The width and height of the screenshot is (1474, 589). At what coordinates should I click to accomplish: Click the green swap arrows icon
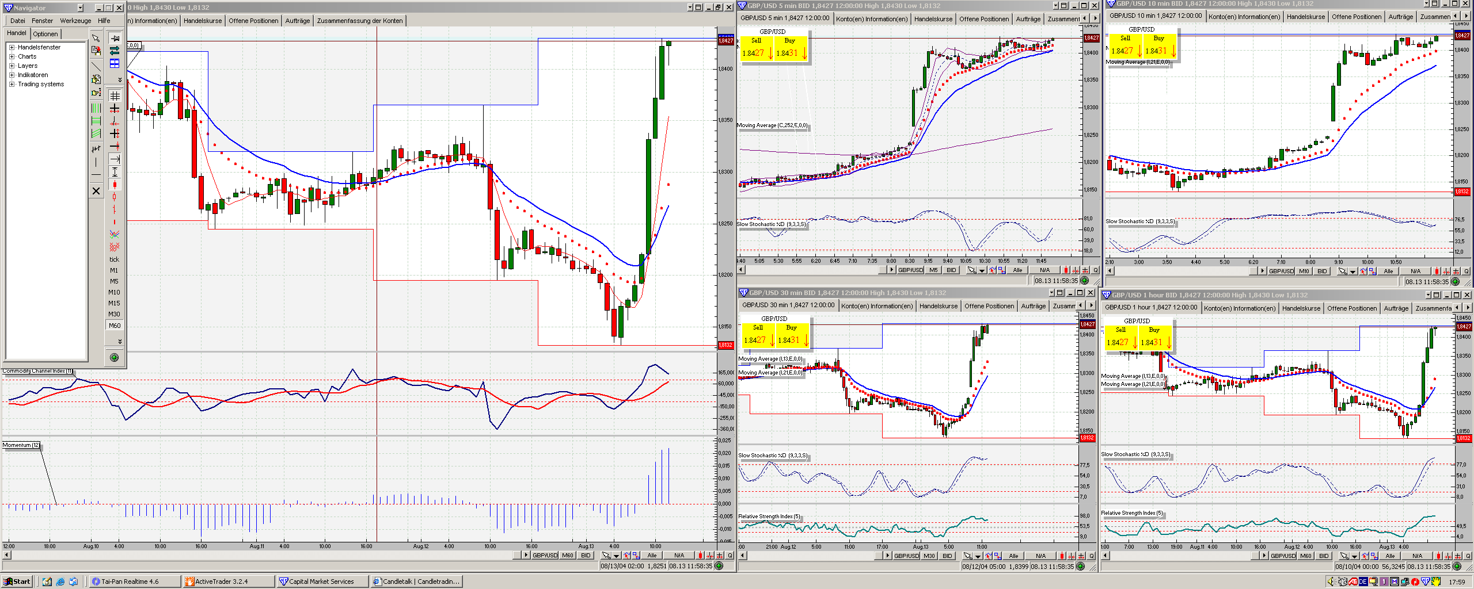pos(115,51)
